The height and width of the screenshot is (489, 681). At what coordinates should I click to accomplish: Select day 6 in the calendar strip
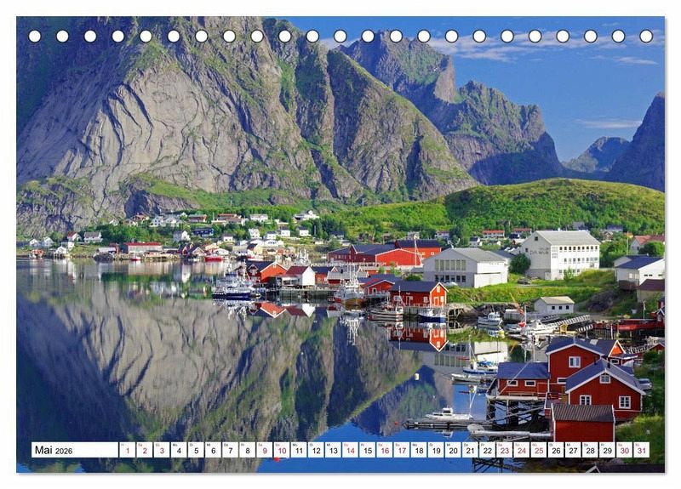[214, 450]
